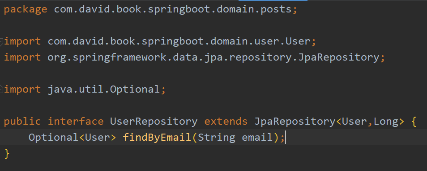Click the 'interface' keyword
Image resolution: width=427 pixels, height=171 pixels.
76,121
